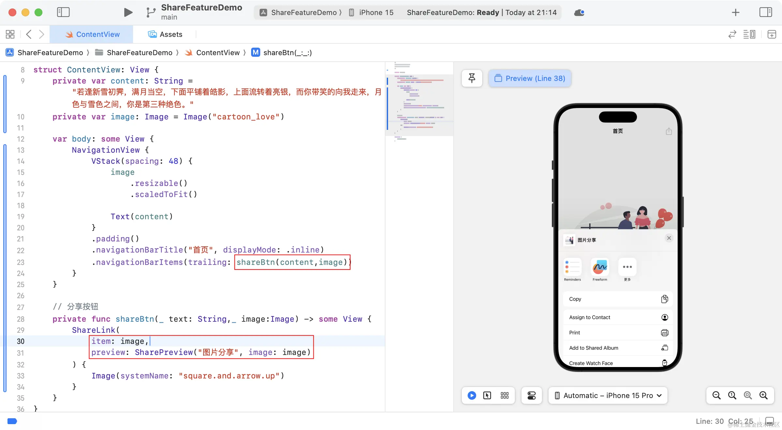
Task: Open Automatic – iPhone 15 Pro device dropdown
Action: (608, 395)
